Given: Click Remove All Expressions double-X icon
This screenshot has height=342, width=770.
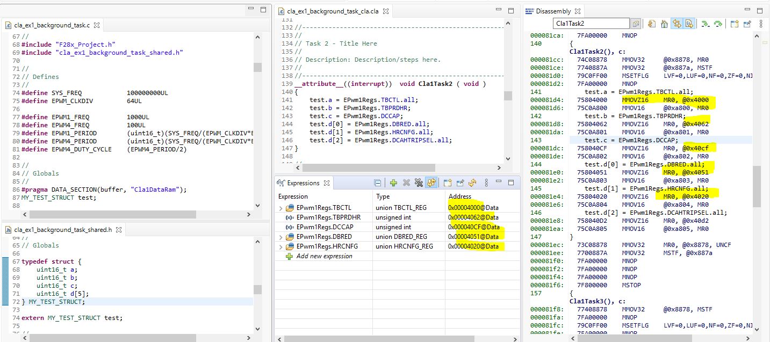Looking at the screenshot, I should coord(419,183).
